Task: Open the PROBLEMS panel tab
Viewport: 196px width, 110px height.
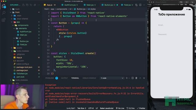Action: tap(51, 78)
